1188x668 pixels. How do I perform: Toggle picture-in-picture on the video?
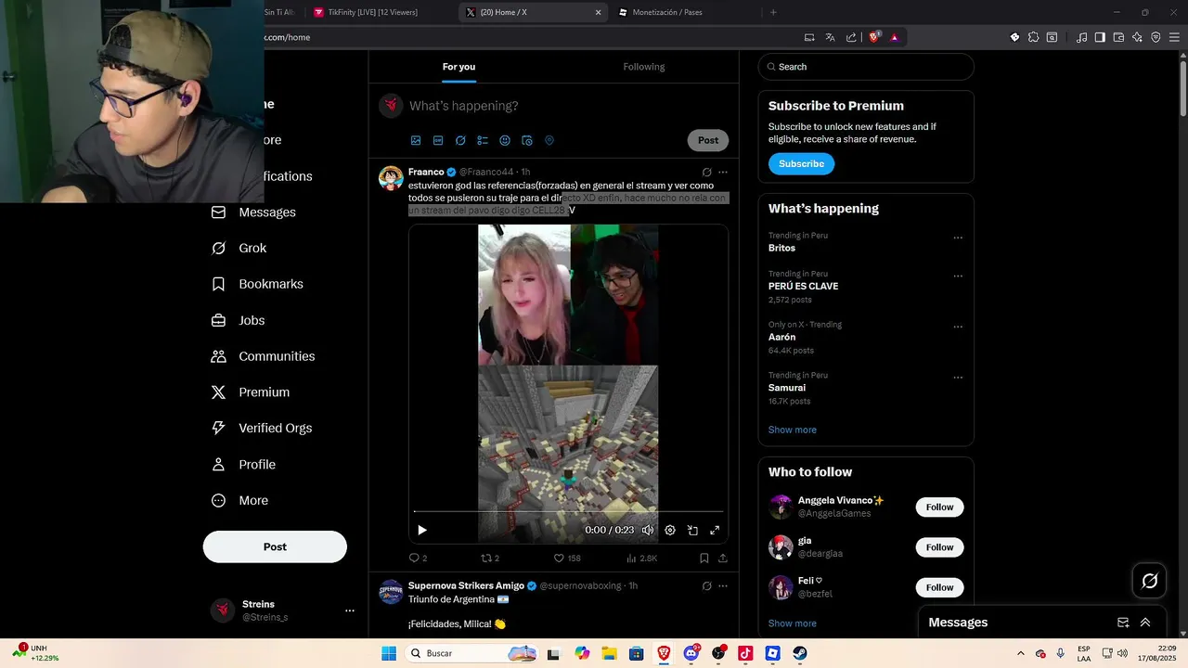pyautogui.click(x=692, y=530)
